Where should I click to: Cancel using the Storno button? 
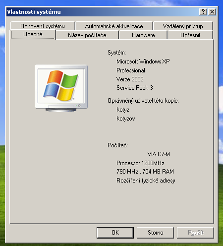pos(155,233)
